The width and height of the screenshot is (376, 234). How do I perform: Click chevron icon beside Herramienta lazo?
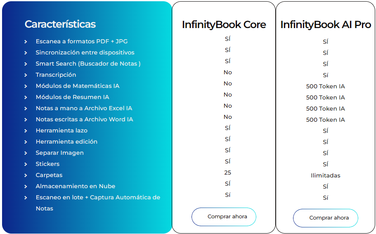point(26,131)
